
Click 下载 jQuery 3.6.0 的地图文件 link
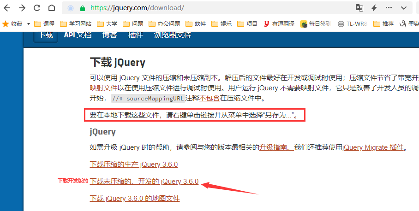pos(135,199)
